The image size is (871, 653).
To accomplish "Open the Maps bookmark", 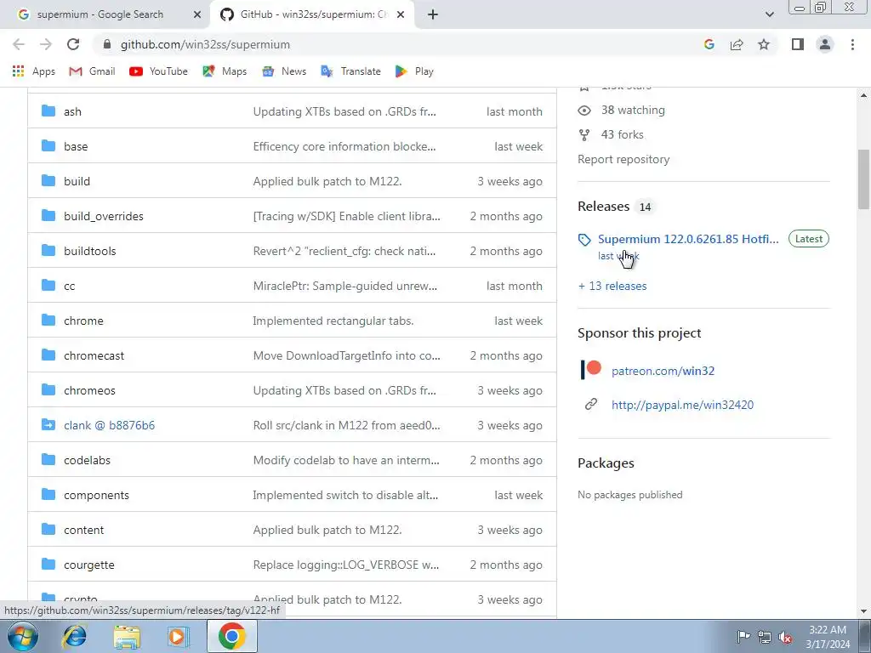I will (225, 71).
